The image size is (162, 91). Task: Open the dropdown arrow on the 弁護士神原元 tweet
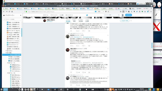(108, 49)
